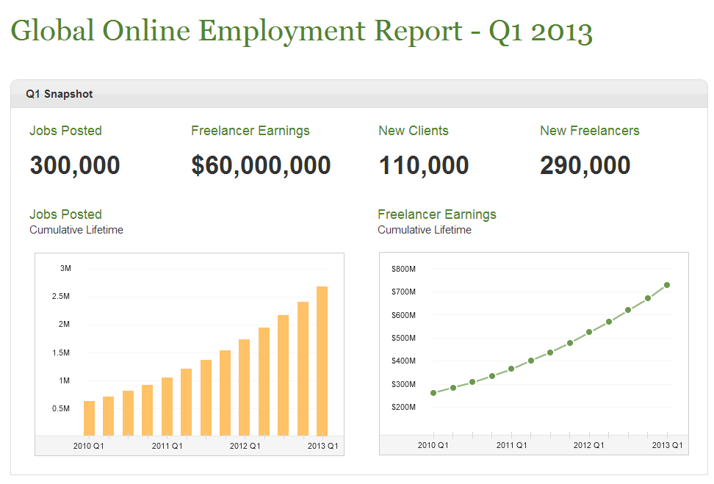Click Freelancer Earnings chart title above line chart
Screen dimensions: 714x484
pyautogui.click(x=437, y=214)
